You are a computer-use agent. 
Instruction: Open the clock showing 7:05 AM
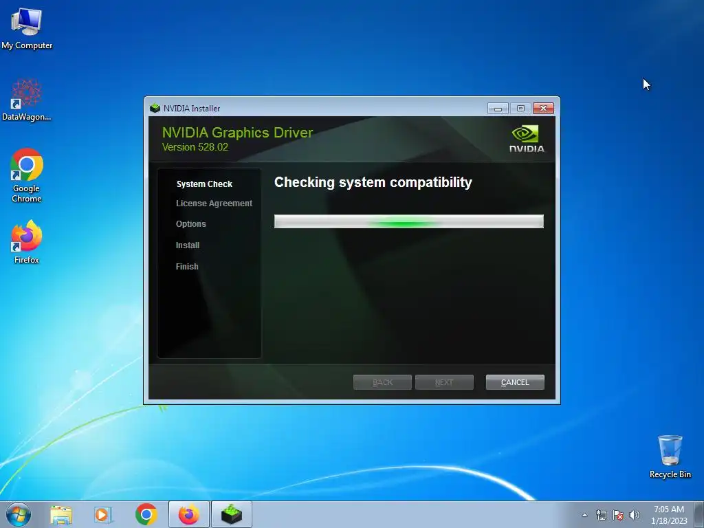pos(669,515)
